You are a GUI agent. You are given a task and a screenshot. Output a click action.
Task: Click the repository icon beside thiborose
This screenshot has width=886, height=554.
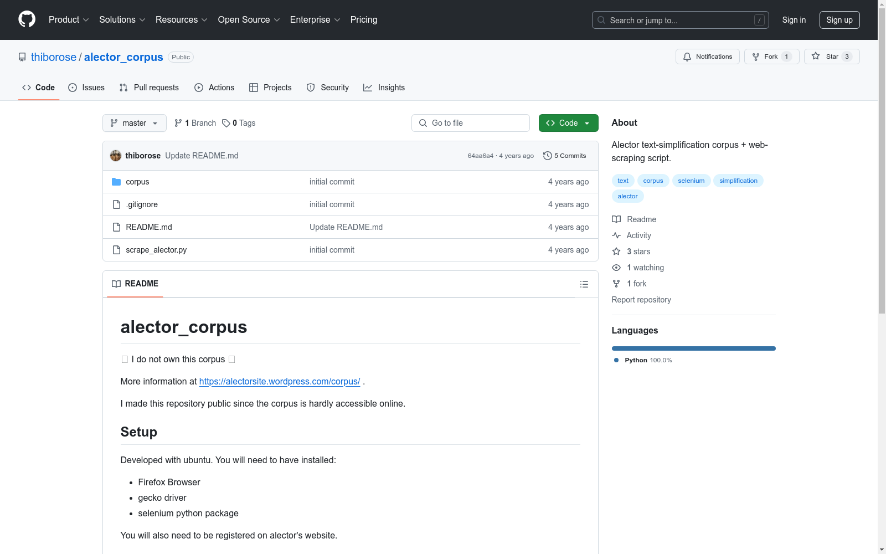tap(22, 57)
